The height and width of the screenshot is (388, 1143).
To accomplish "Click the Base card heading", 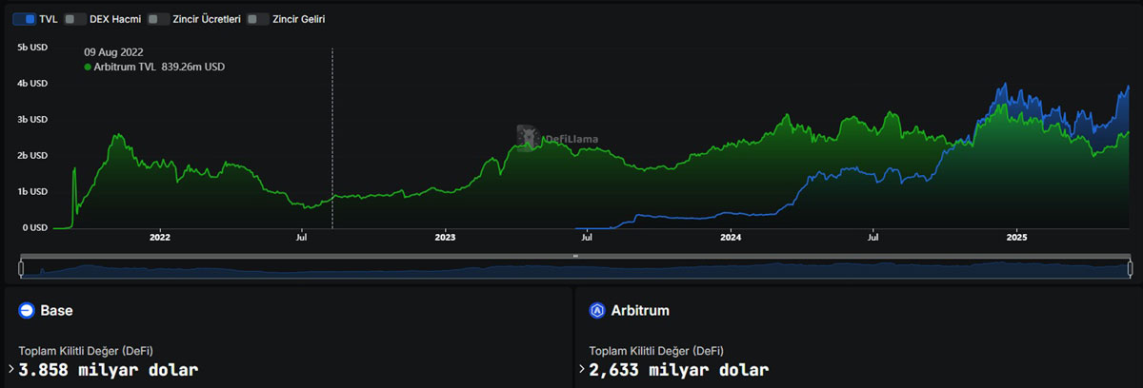I will (56, 310).
